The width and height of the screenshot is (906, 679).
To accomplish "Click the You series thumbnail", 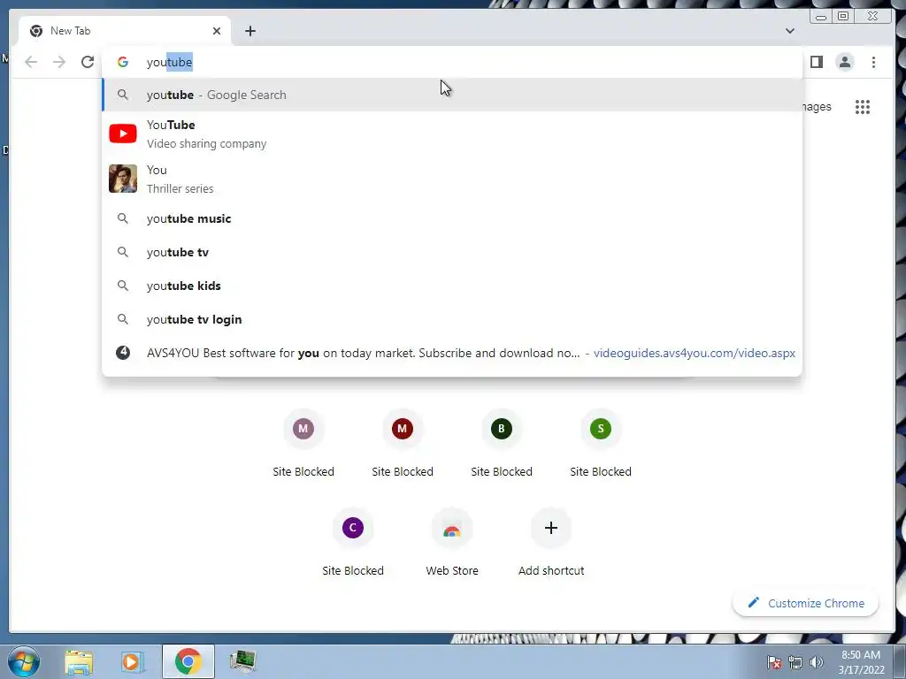I will pyautogui.click(x=123, y=179).
